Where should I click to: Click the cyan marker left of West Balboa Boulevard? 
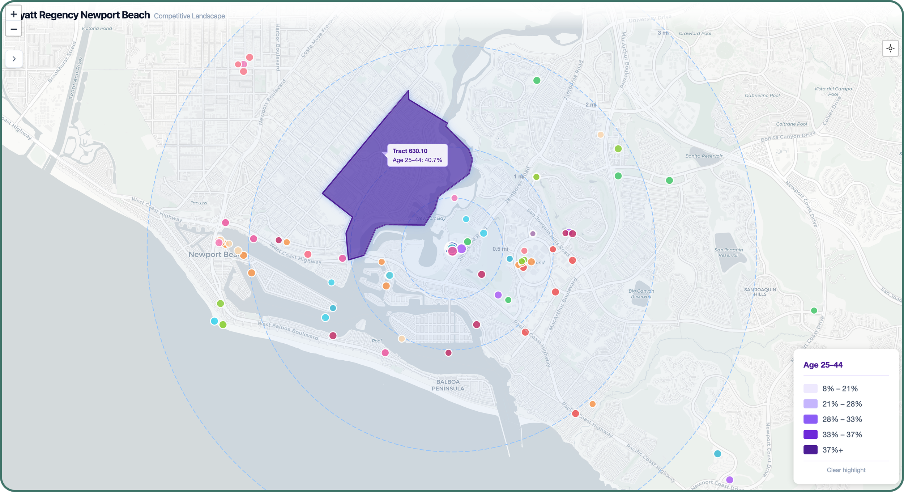(x=214, y=321)
